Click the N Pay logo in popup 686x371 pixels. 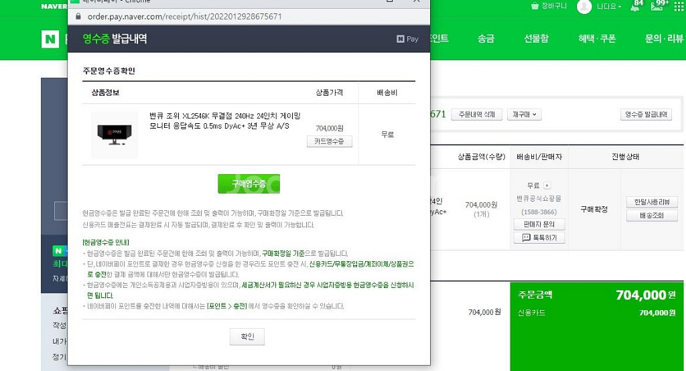coord(407,39)
